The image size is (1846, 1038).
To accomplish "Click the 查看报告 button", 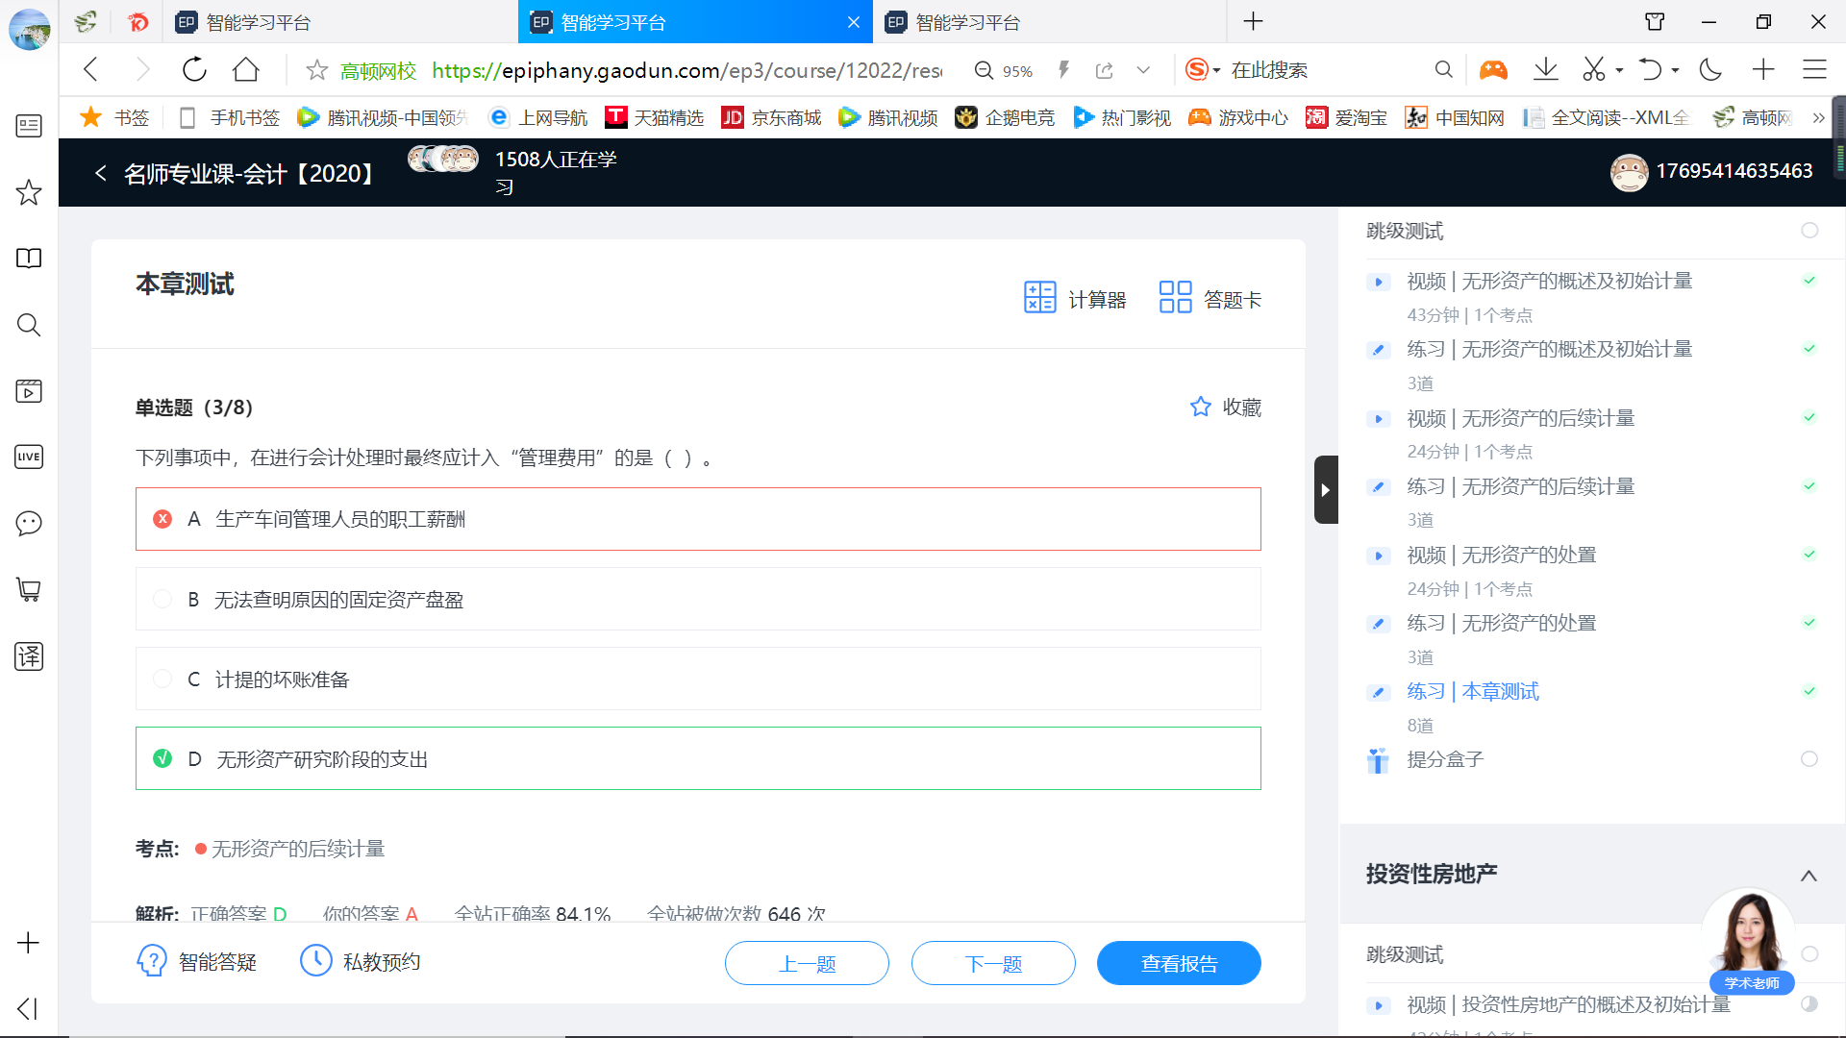I will pyautogui.click(x=1178, y=963).
